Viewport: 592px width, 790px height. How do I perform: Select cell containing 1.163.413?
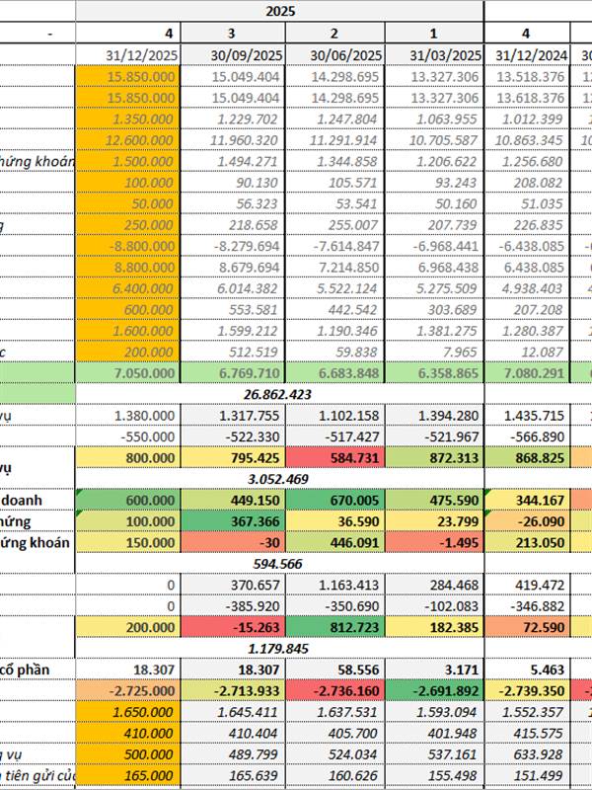(x=334, y=585)
